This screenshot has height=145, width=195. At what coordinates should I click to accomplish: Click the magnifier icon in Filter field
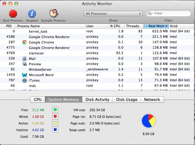coord(150,13)
